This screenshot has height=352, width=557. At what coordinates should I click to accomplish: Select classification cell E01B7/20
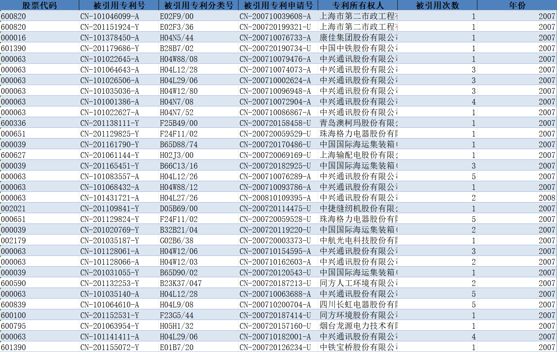(x=198, y=347)
